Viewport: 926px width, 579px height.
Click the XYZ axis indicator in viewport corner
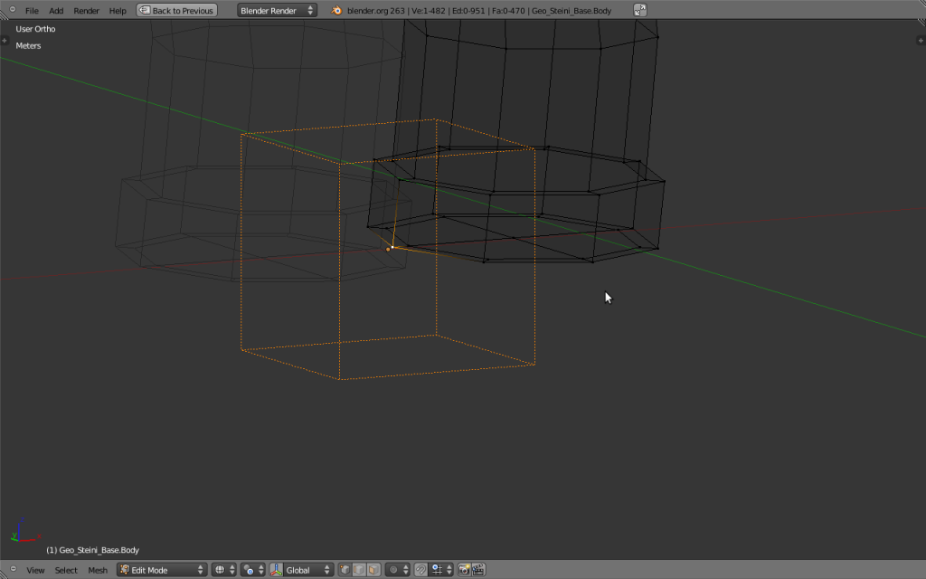(24, 530)
